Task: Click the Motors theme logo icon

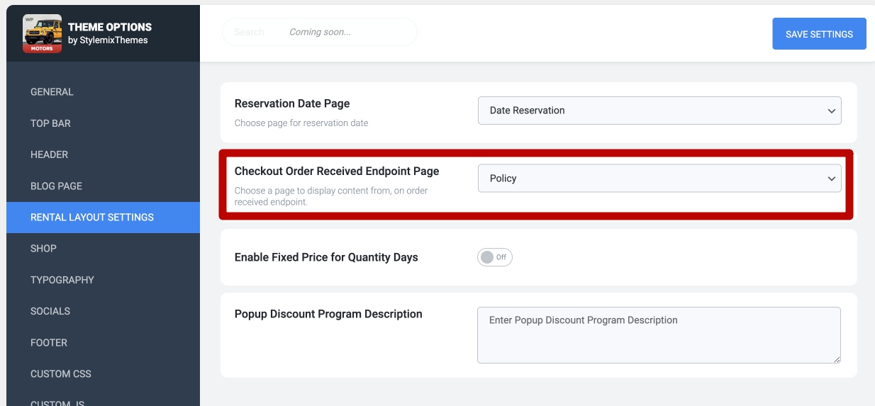Action: pos(43,33)
